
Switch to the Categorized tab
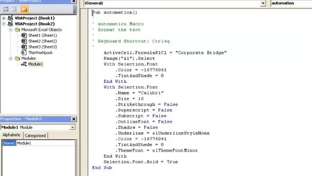click(35, 136)
